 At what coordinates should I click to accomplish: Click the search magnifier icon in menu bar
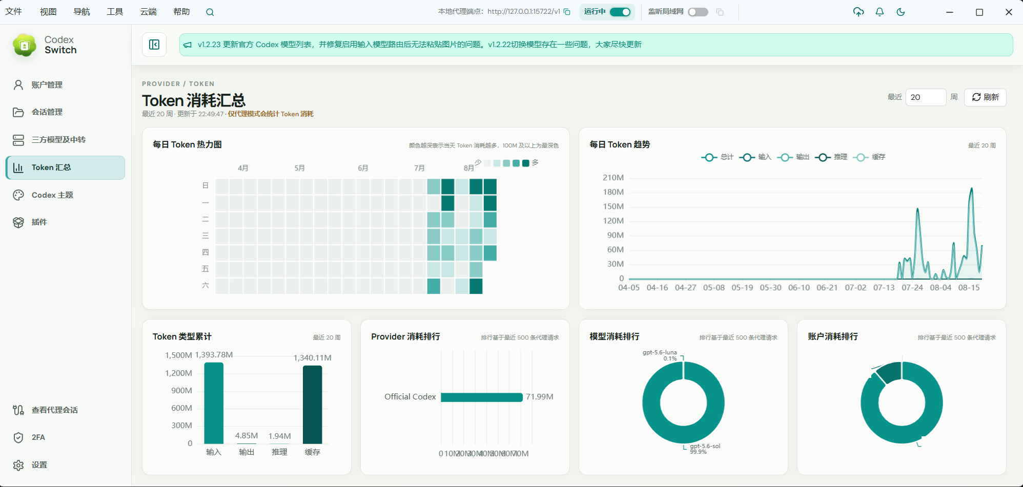point(210,12)
